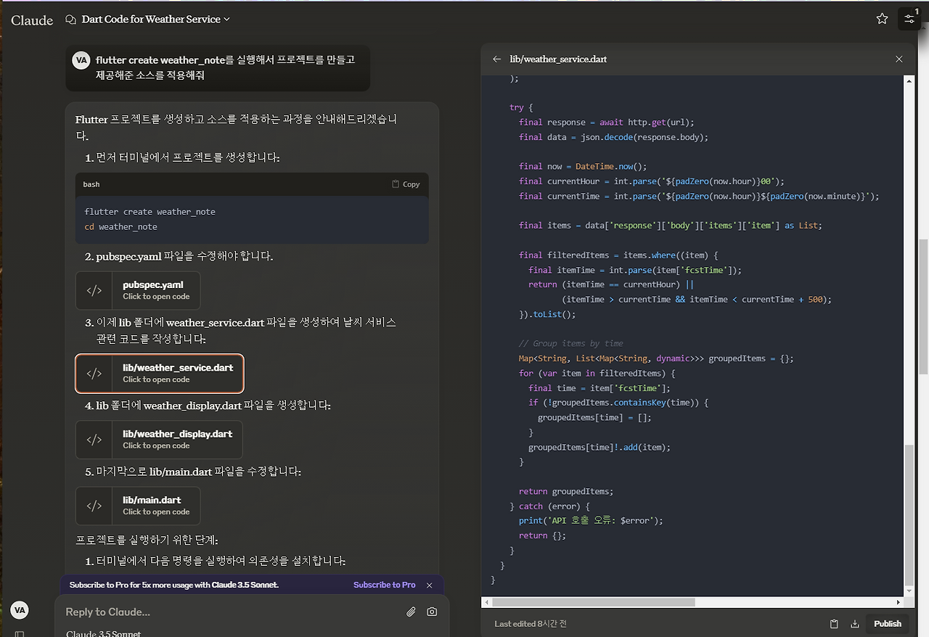Click the artifact horizontal scrollbar
The width and height of the screenshot is (929, 637).
point(594,602)
